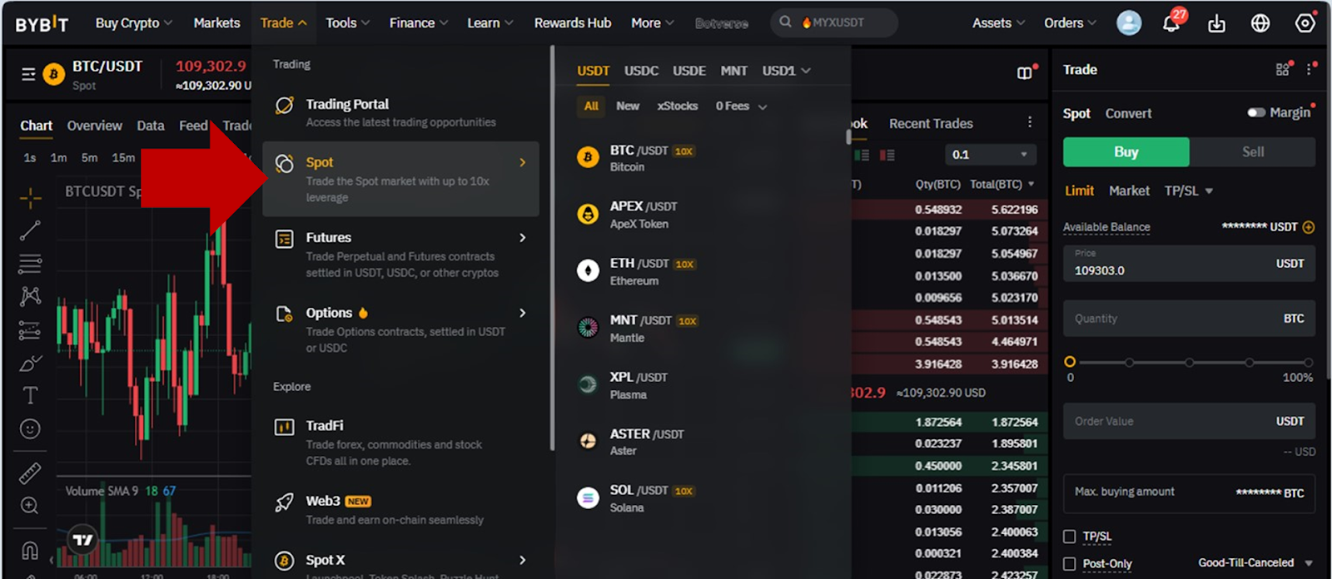Click the order quantity percentage slider

[x=1189, y=363]
